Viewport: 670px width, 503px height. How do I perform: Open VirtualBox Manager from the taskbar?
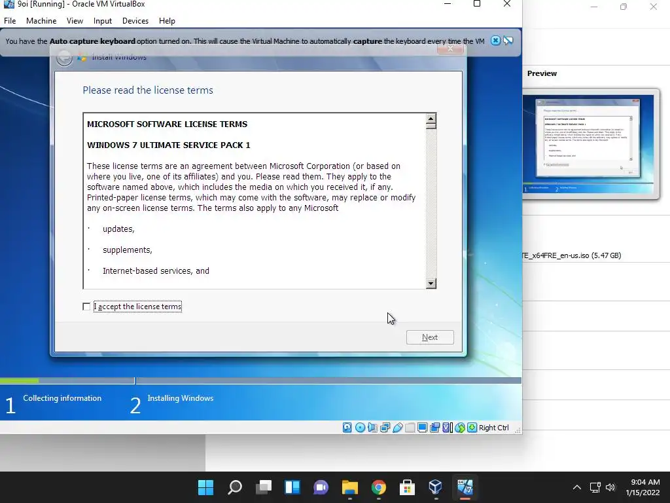pyautogui.click(x=435, y=487)
